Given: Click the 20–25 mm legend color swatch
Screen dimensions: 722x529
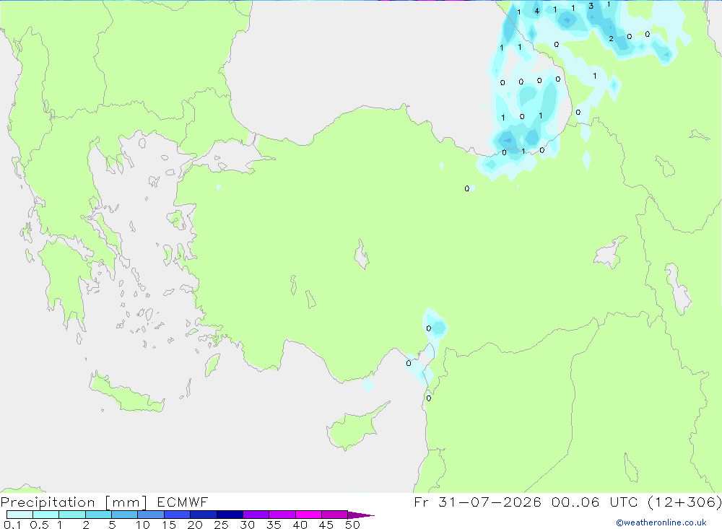Looking at the screenshot, I should pyautogui.click(x=204, y=515).
